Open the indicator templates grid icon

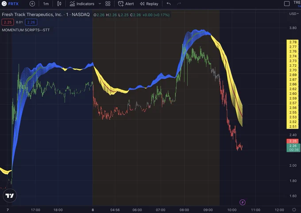pos(108,4)
